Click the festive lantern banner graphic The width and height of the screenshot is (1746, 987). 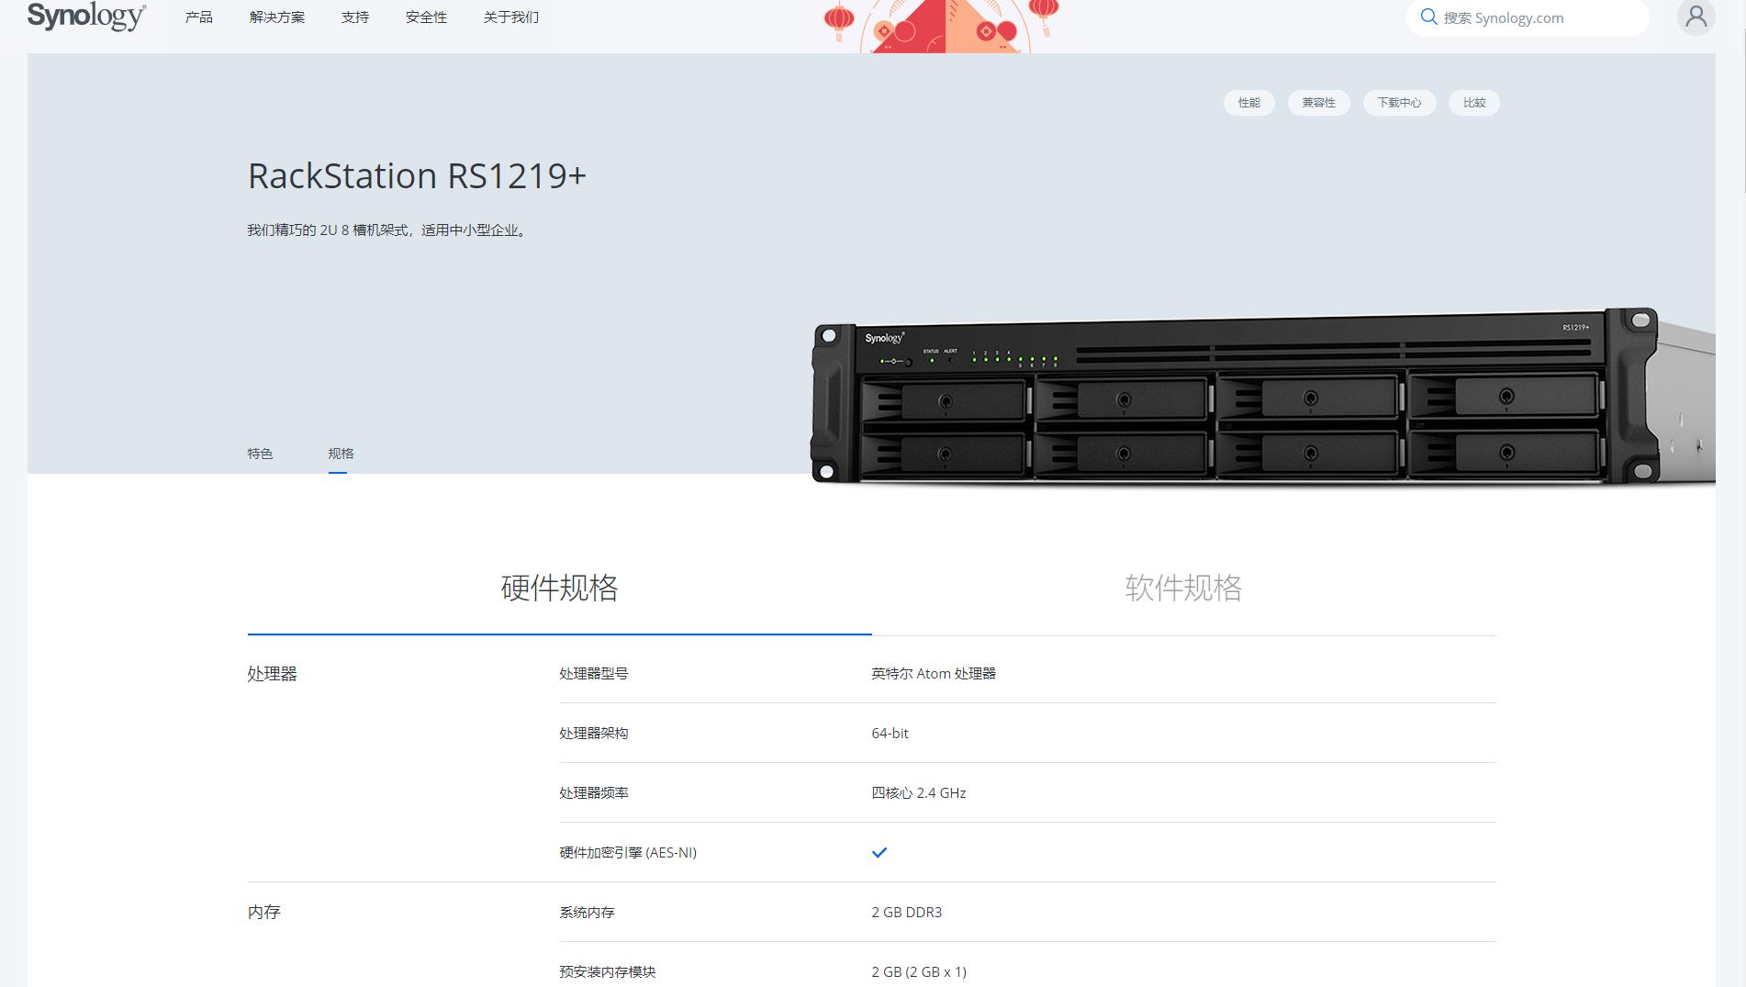click(x=944, y=26)
